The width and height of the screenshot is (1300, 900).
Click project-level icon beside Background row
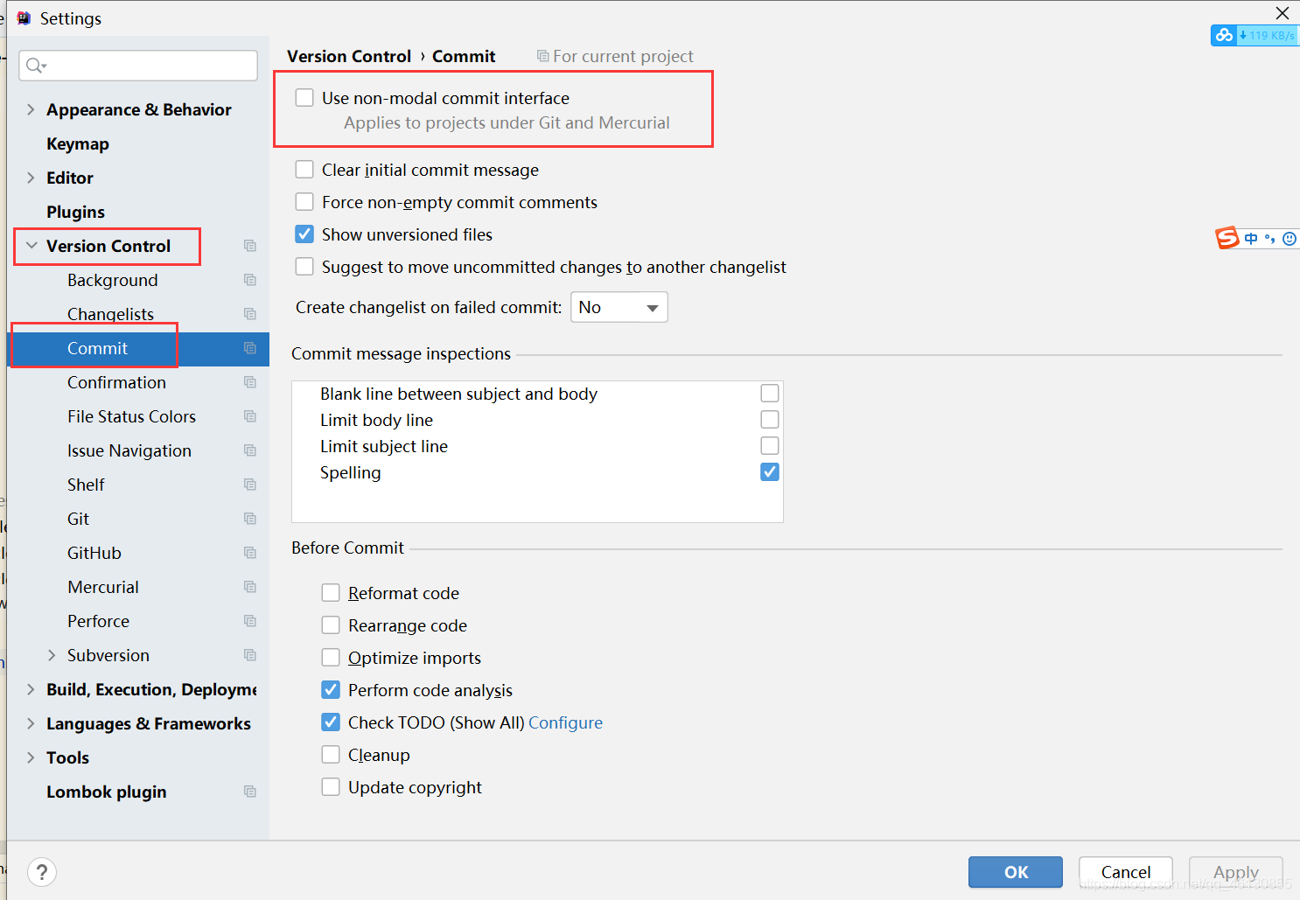coord(250,280)
